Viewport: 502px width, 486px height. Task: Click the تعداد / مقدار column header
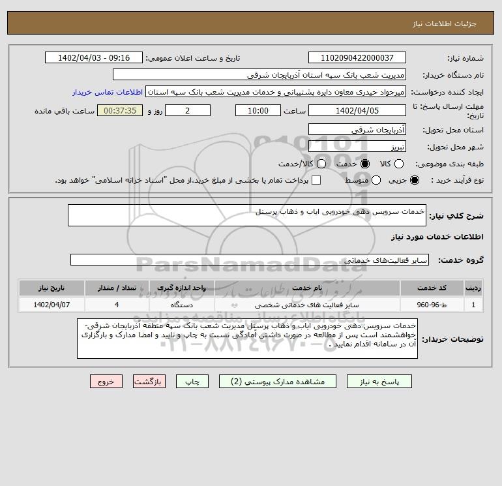point(117,288)
